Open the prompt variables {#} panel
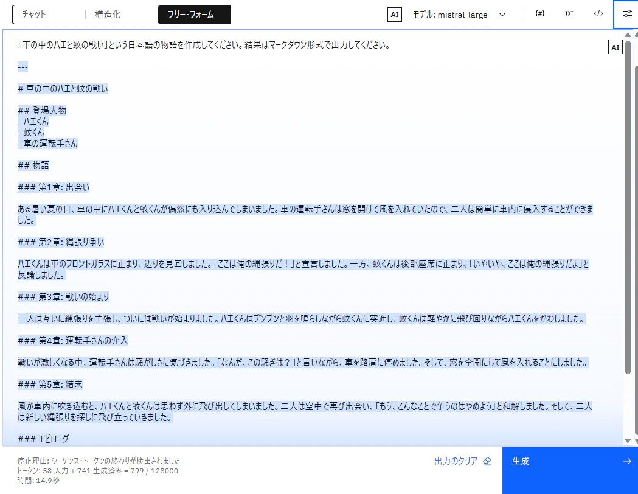Viewport: 638px width, 494px height. point(540,14)
